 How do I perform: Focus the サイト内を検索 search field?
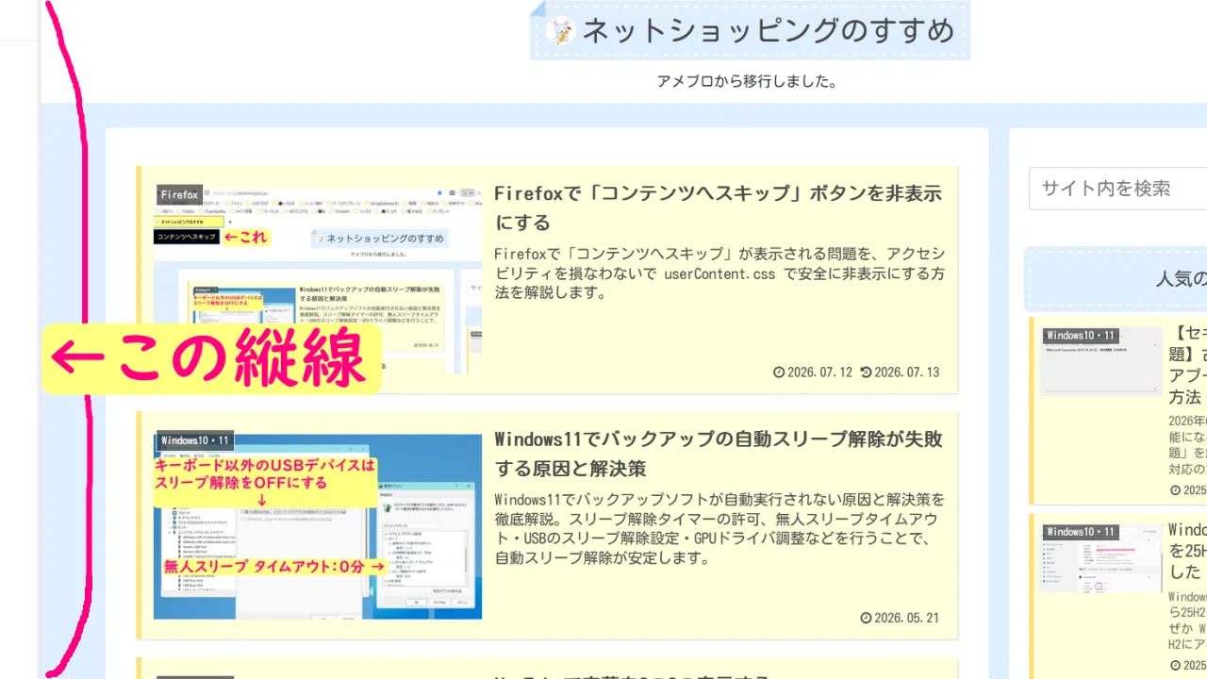1118,189
